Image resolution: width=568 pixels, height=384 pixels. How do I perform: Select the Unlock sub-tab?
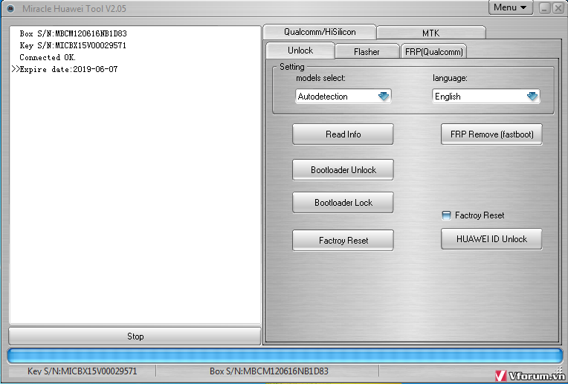[300, 51]
